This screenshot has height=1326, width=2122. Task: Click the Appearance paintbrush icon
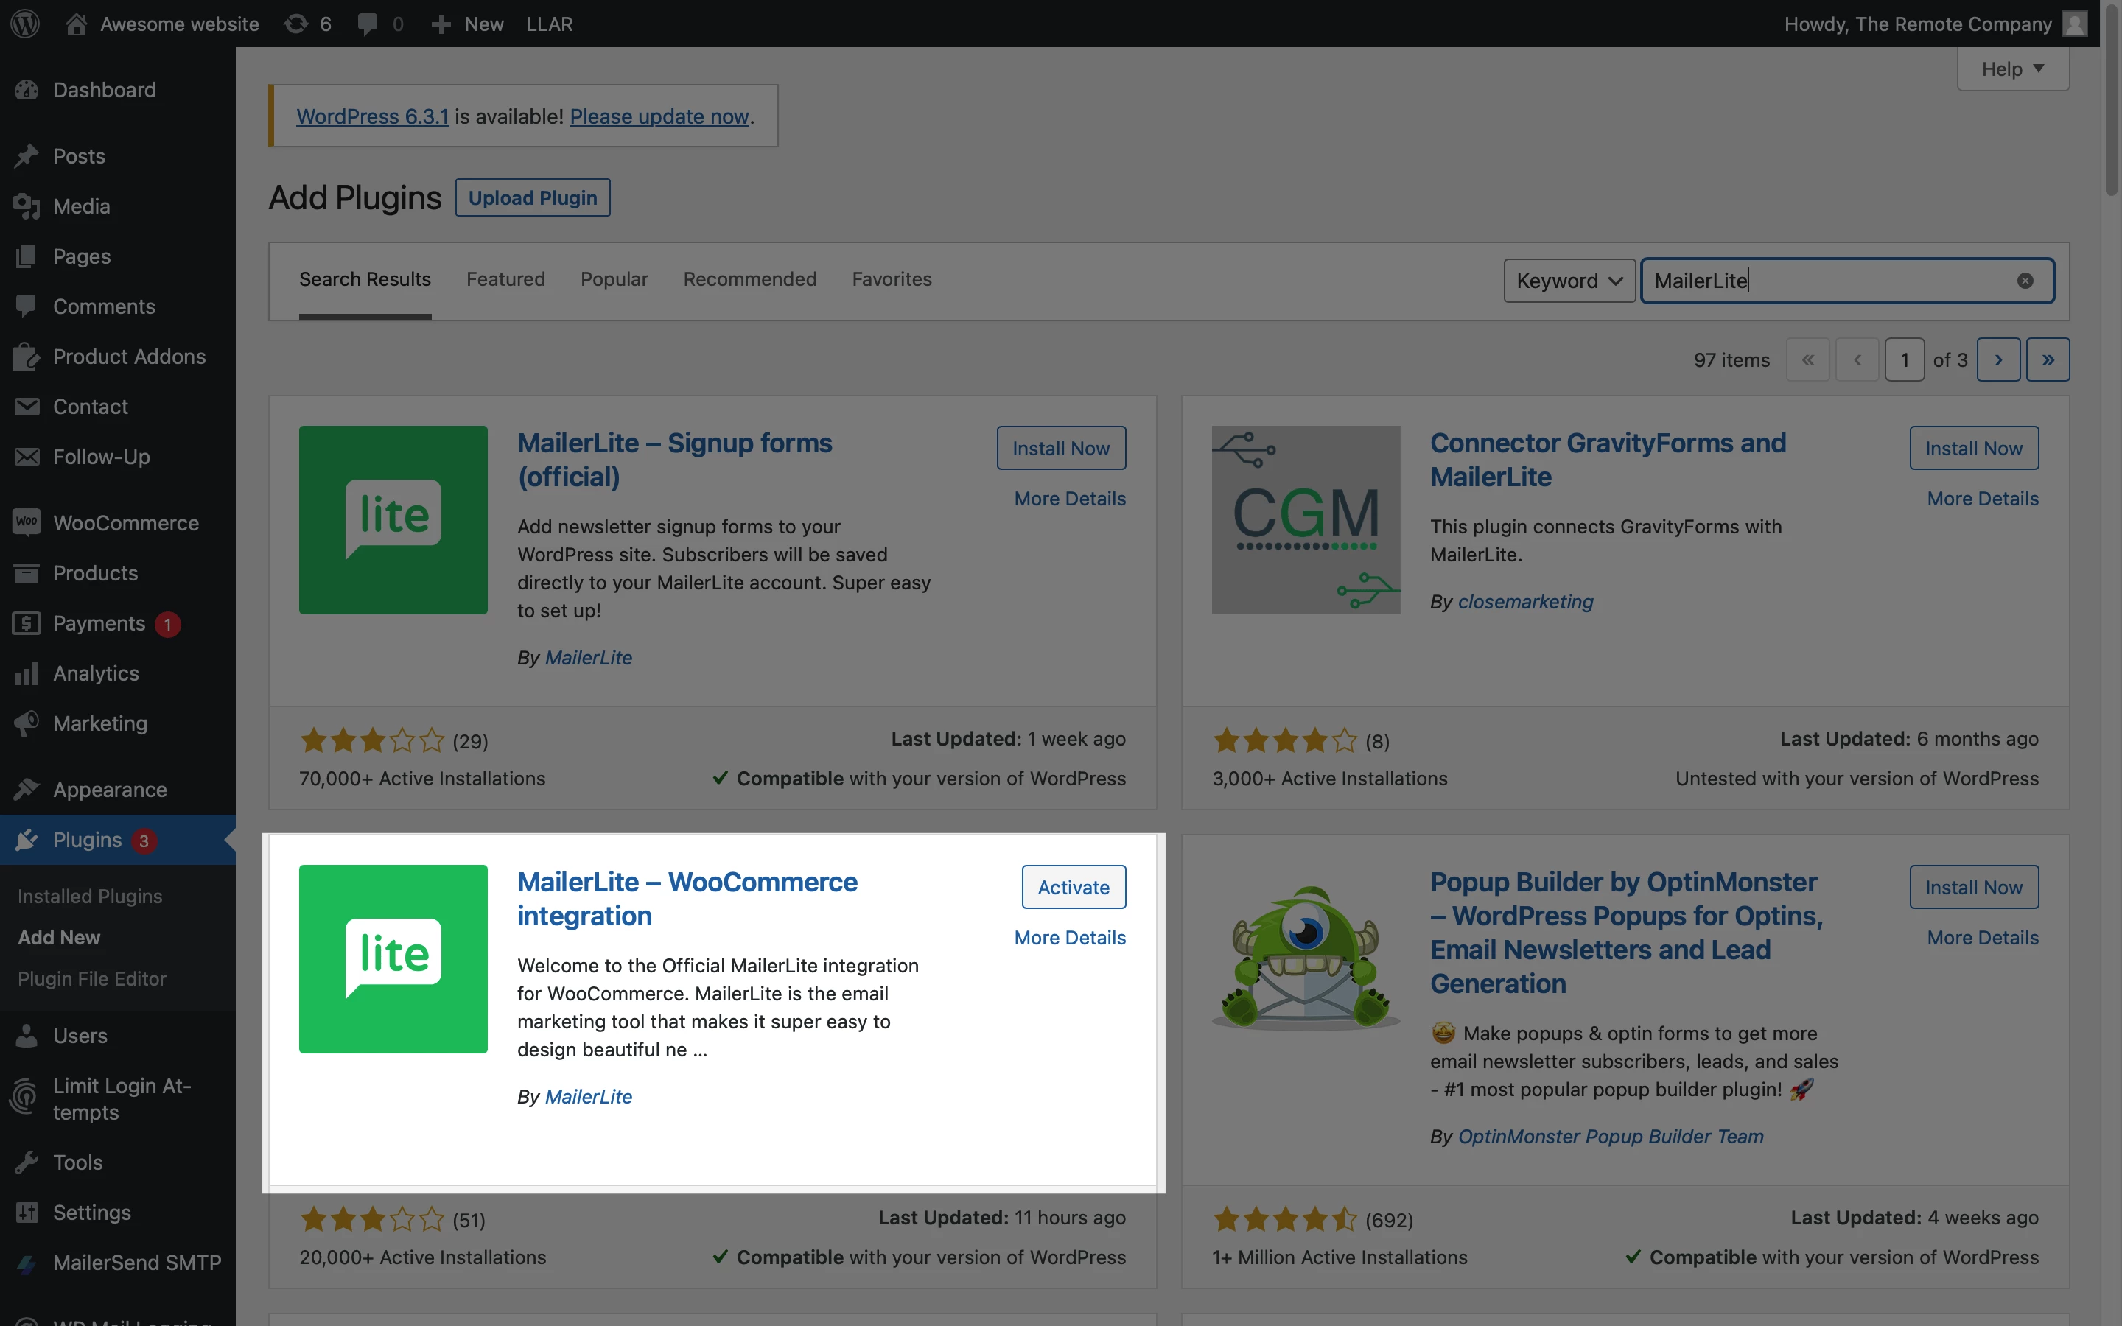tap(27, 789)
